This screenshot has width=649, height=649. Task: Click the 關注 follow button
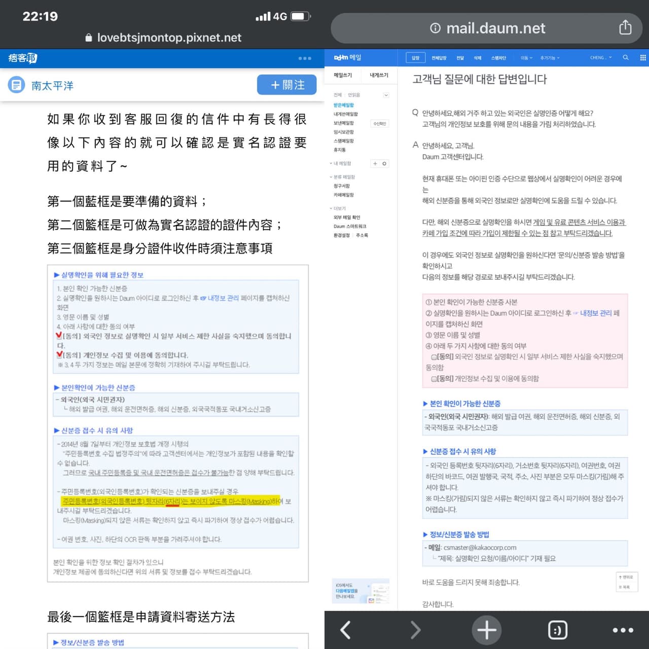pyautogui.click(x=286, y=85)
